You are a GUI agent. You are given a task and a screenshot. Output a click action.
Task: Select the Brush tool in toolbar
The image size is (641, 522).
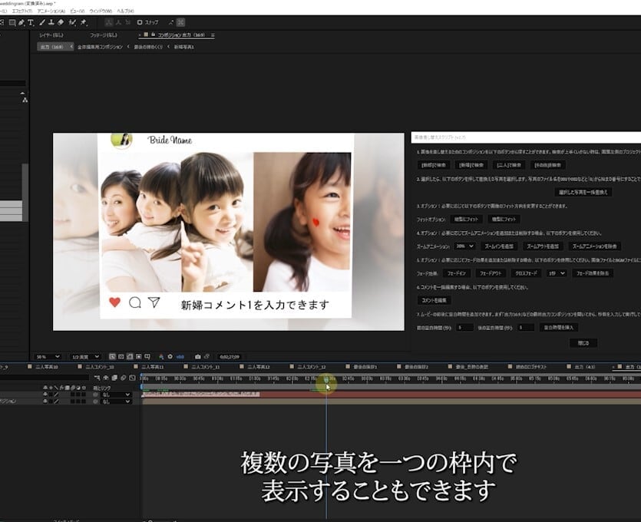(x=40, y=22)
